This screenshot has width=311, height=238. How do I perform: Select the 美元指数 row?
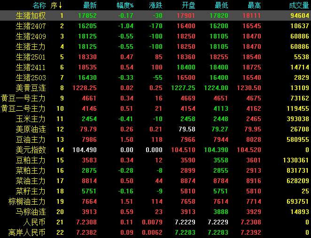(x=155, y=150)
